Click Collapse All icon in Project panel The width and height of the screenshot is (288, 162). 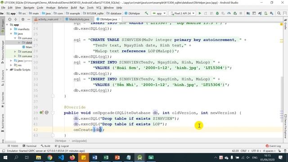click(x=16, y=19)
